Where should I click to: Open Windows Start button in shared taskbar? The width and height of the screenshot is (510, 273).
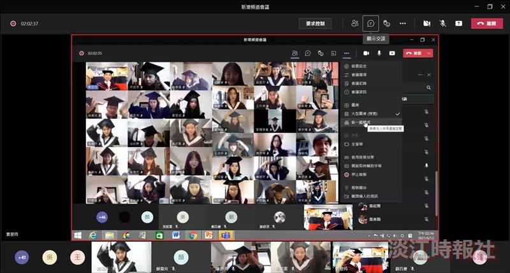[x=78, y=235]
